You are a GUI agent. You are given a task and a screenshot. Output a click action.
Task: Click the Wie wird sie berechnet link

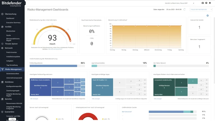tap(55, 49)
